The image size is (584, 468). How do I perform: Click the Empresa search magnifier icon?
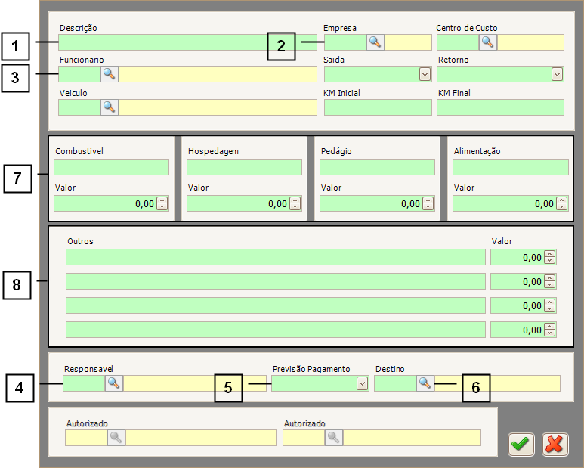click(x=375, y=42)
